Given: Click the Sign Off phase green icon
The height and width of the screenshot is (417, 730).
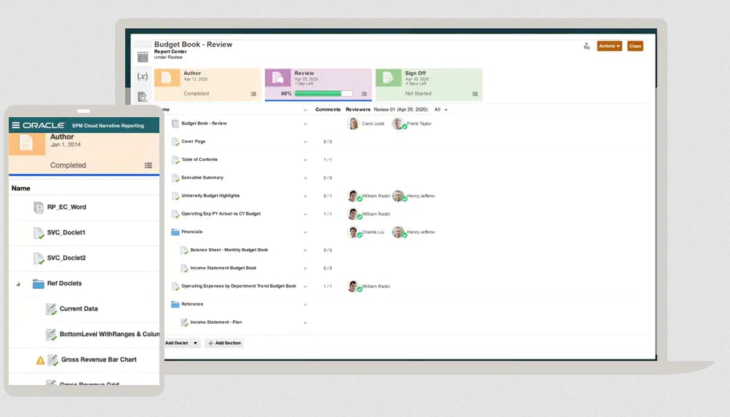Looking at the screenshot, I should pos(388,78).
